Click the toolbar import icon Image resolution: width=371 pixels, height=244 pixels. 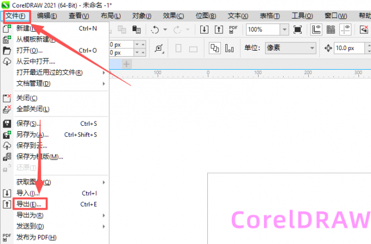pos(204,29)
